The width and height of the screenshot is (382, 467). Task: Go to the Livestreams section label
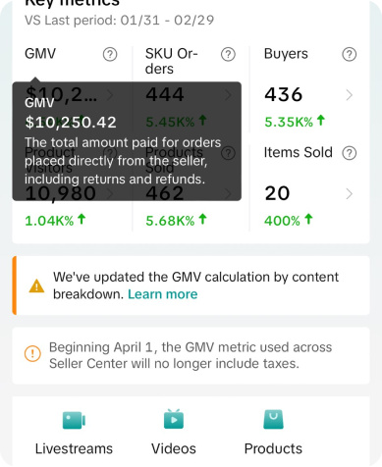pyautogui.click(x=74, y=448)
